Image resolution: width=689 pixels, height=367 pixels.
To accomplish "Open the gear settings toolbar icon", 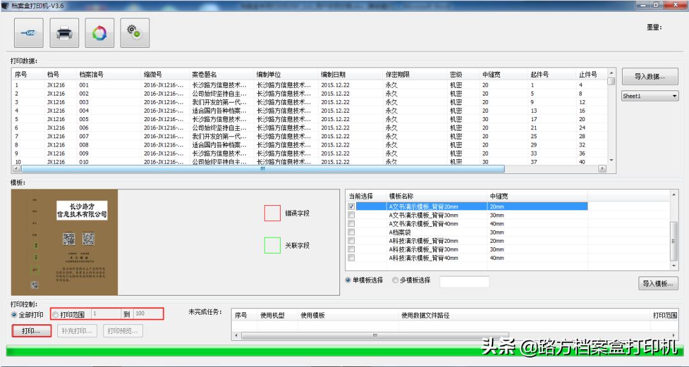I will (135, 33).
